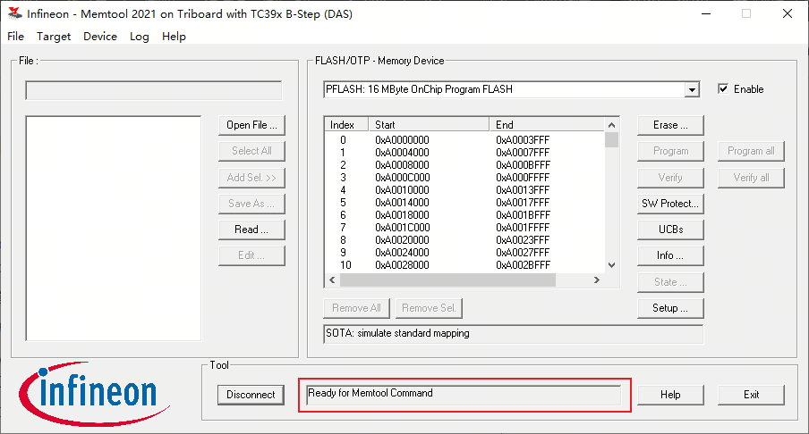Select sector row starting 0xA000C000

coord(464,178)
